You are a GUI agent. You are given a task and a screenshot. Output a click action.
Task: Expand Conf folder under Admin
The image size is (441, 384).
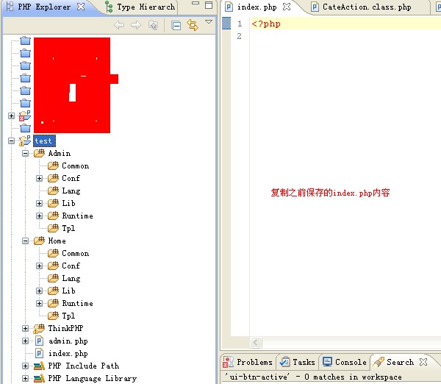[40, 178]
